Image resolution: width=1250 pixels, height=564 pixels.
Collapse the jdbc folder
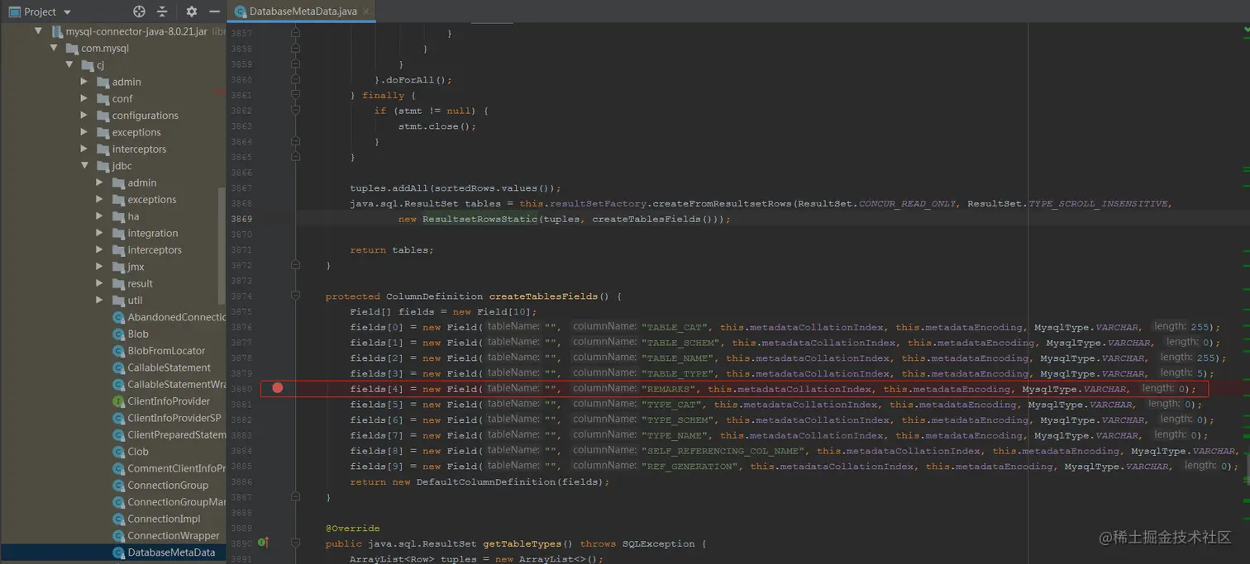click(84, 166)
